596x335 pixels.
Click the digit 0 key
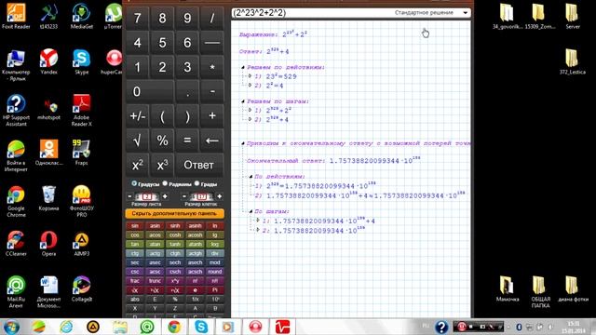[x=150, y=91]
